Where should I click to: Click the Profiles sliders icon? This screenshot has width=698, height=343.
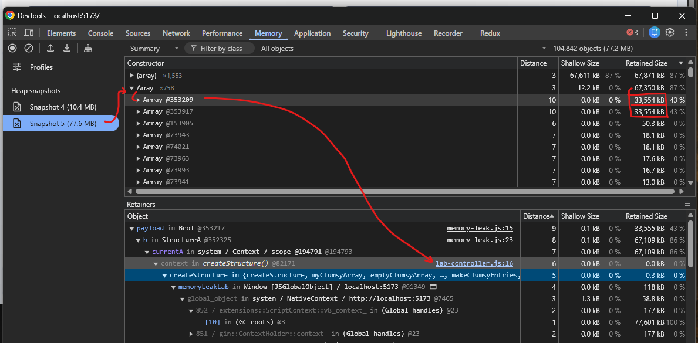pos(17,67)
